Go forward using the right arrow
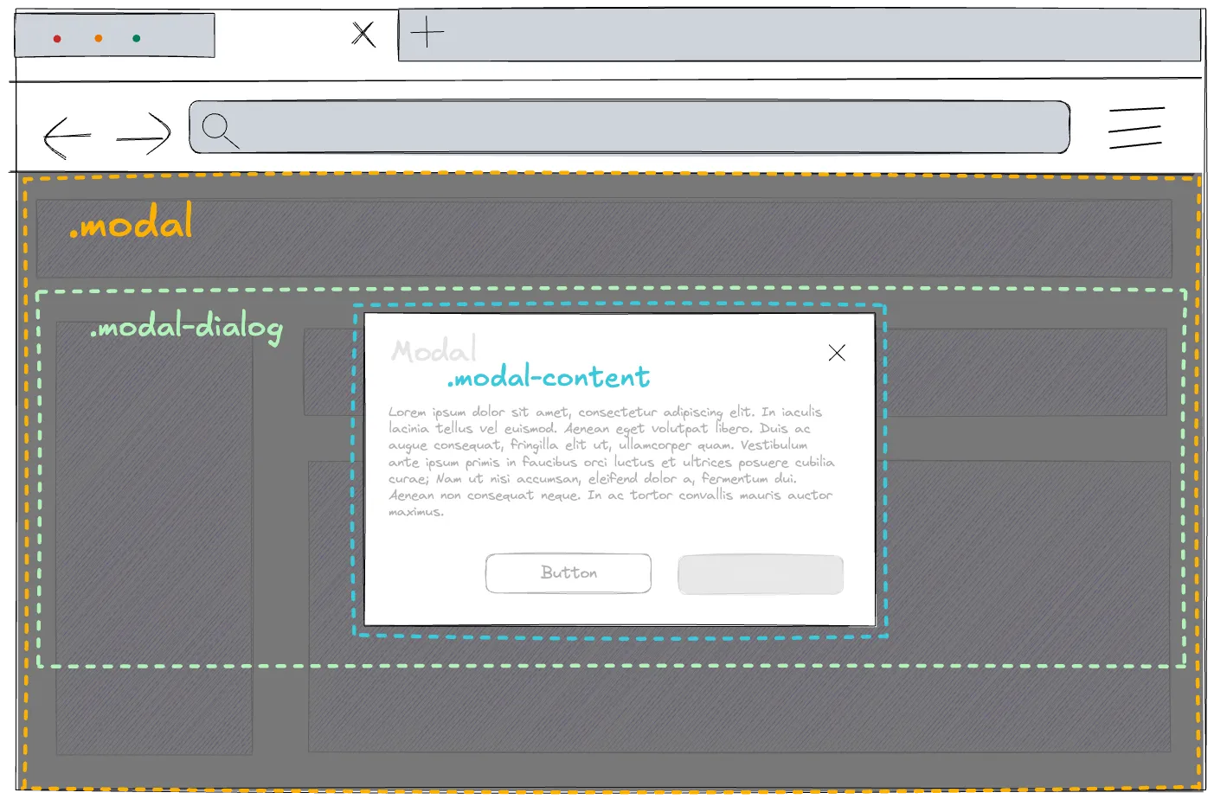The height and width of the screenshot is (799, 1214). [145, 135]
